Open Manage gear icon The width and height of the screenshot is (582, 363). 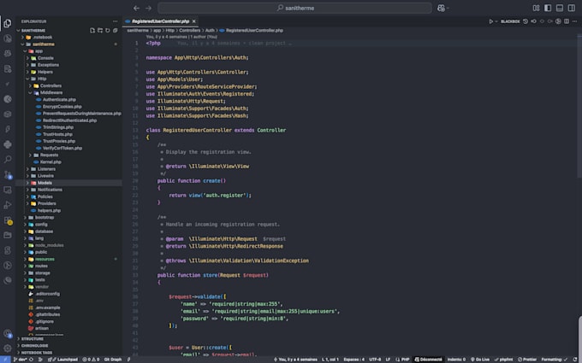coord(8,348)
